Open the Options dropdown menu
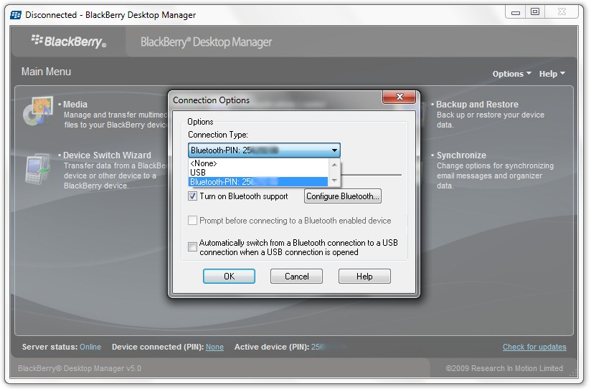The width and height of the screenshot is (591, 389). coord(511,74)
